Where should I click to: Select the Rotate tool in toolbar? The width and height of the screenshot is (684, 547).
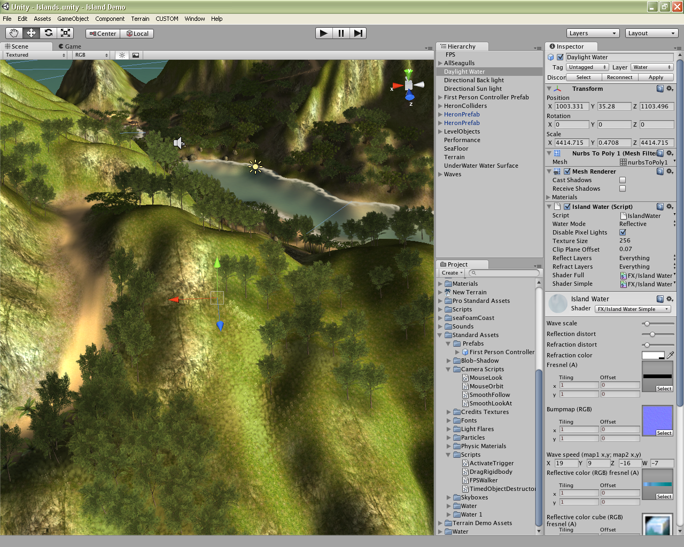[48, 33]
